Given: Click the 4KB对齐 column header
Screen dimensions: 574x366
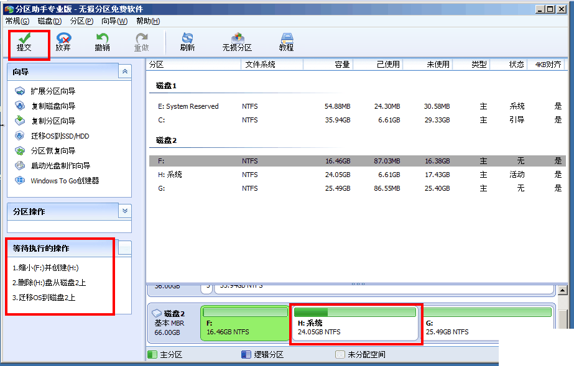Looking at the screenshot, I should pyautogui.click(x=547, y=65).
